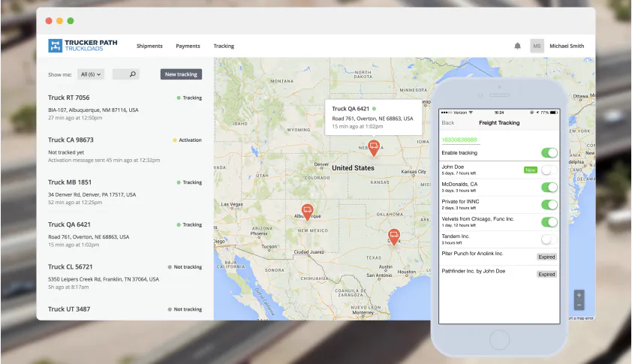Open the notifications bell

point(517,46)
